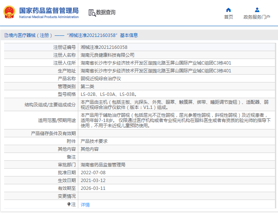
Task: Select 湖南元良健康科技有限公司 registrant name
Action: click(107, 55)
